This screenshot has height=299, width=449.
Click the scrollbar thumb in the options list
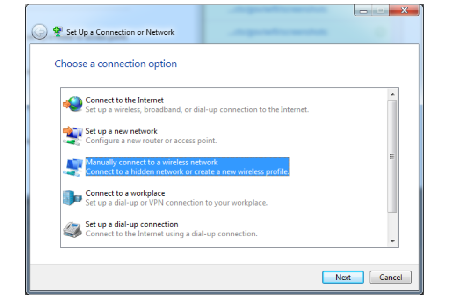point(392,157)
